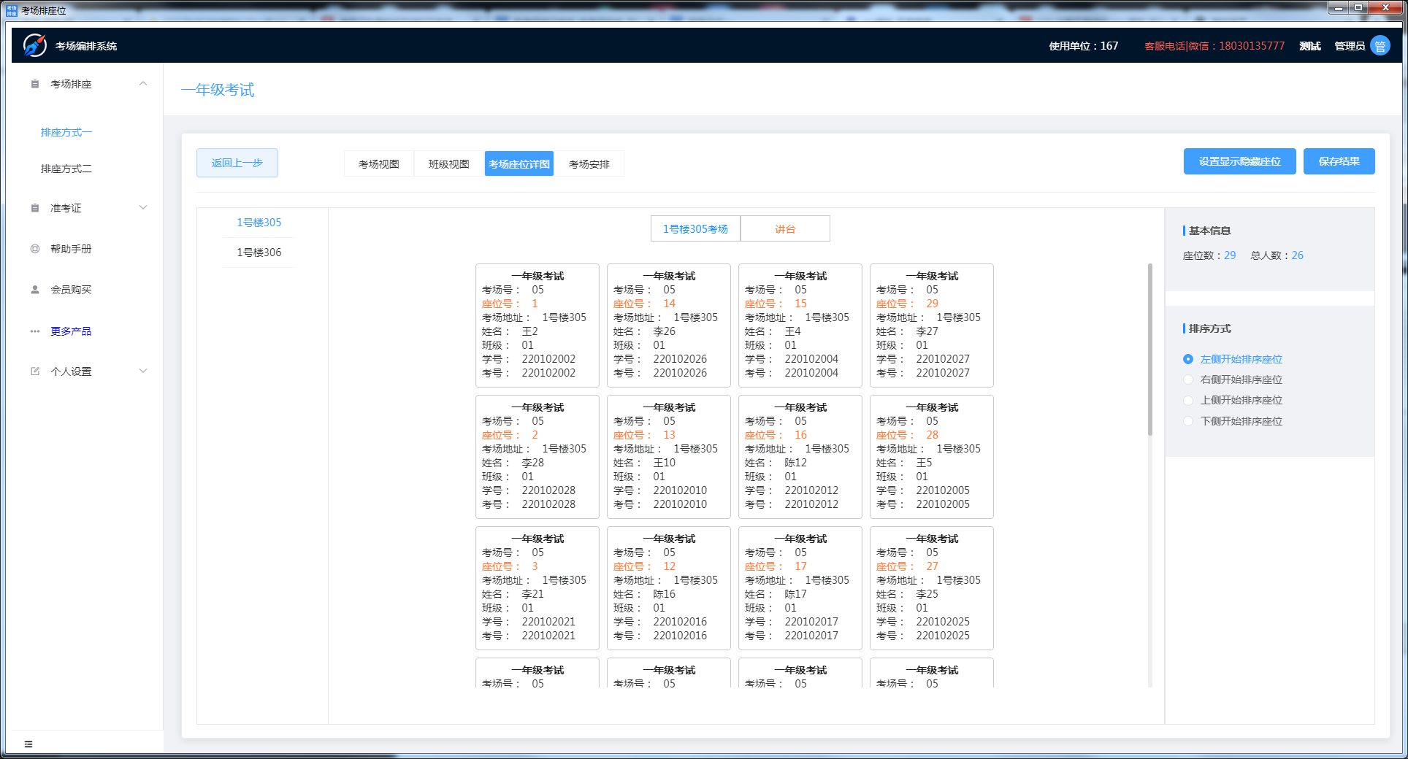Click seat card 14 for 李26

(x=669, y=325)
